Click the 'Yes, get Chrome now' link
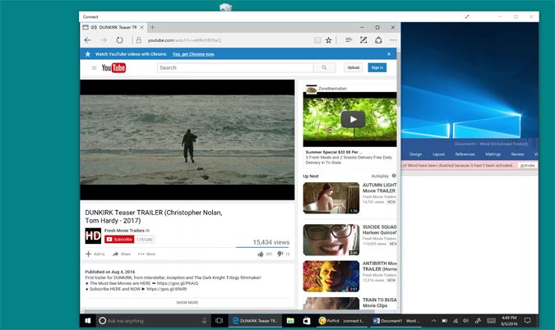This screenshot has width=555, height=330. (193, 54)
